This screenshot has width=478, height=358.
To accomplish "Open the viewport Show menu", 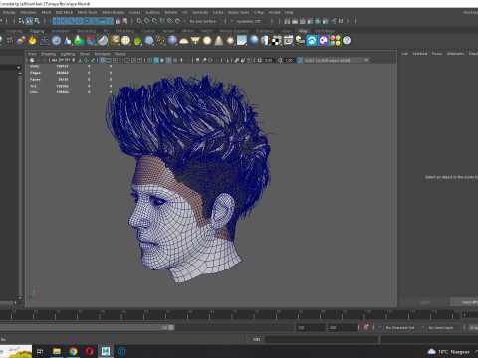I will (x=85, y=54).
